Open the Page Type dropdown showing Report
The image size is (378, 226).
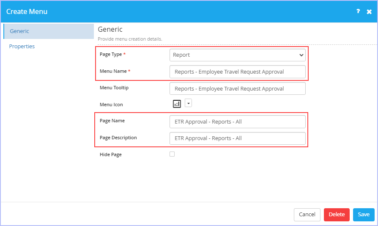click(x=238, y=55)
